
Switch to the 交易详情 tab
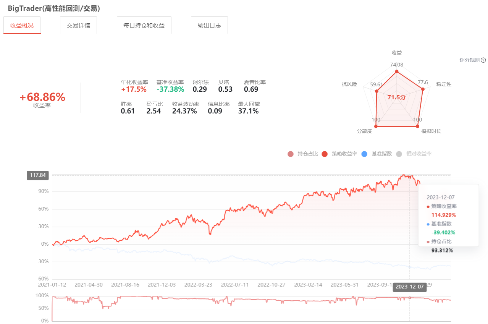pos(78,26)
